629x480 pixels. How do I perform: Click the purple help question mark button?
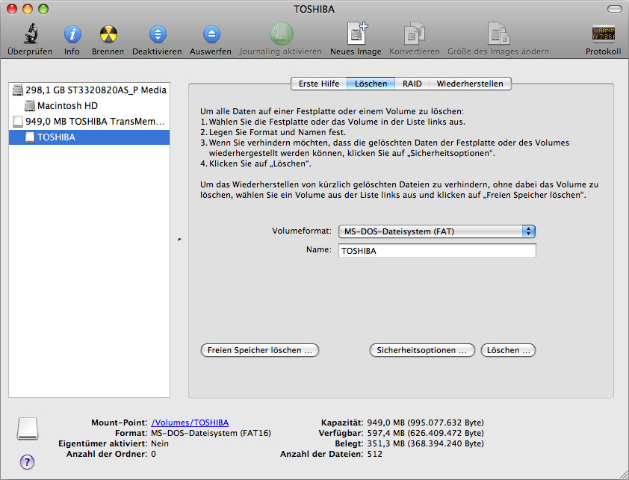pyautogui.click(x=27, y=461)
